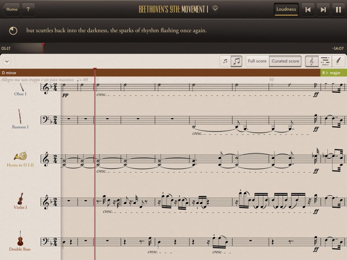Select small note size icon
347x260 pixels.
[225, 61]
